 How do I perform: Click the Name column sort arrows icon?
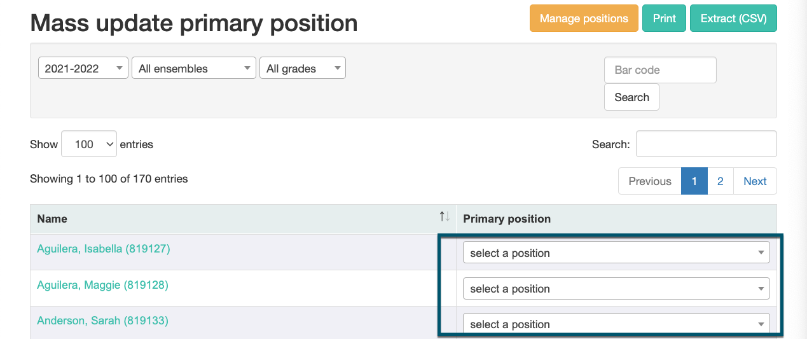pos(445,217)
